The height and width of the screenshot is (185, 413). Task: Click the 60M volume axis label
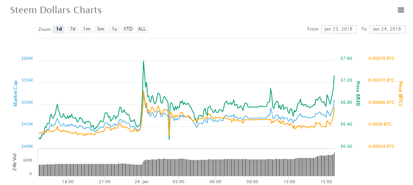(28, 160)
